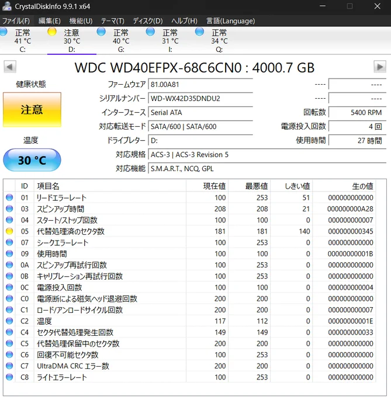
Task: Click the yellow 注意 health status button
Action: (32, 110)
